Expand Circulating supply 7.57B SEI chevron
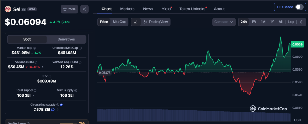308x124 pixels. tap(57, 110)
